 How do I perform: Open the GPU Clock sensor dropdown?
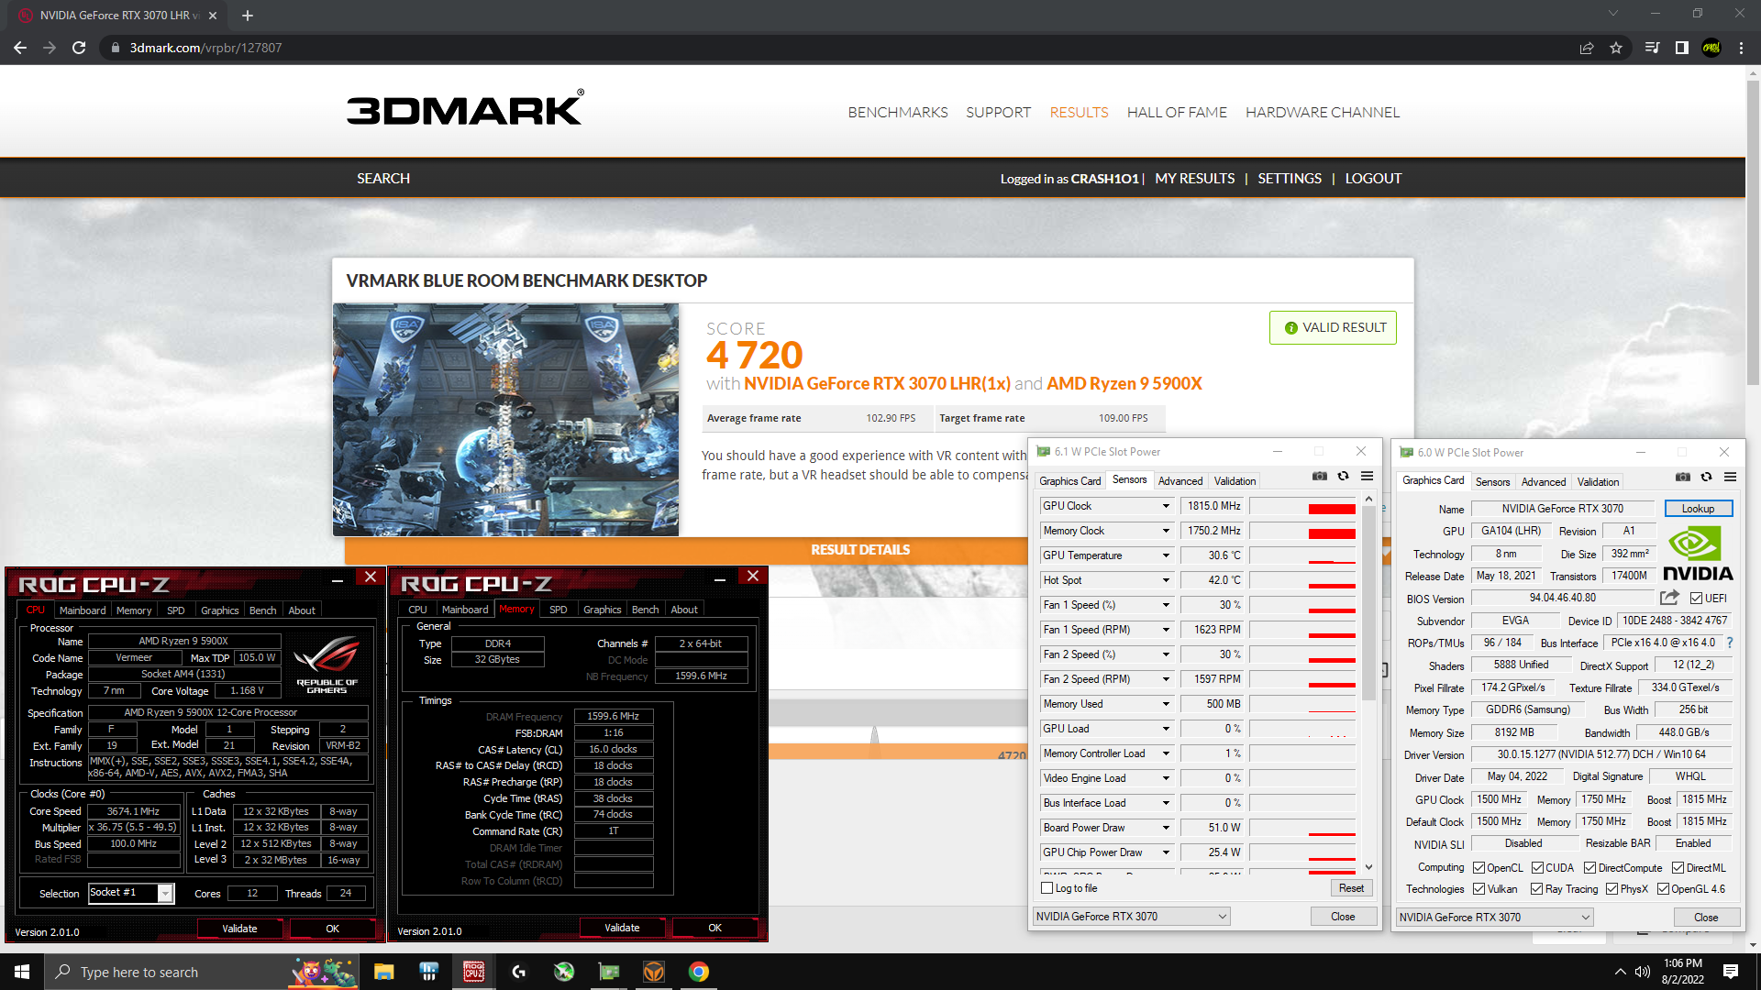coord(1166,506)
